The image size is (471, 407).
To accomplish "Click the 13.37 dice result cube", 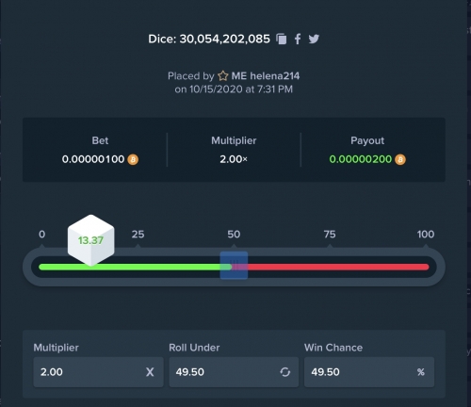I will [90, 240].
